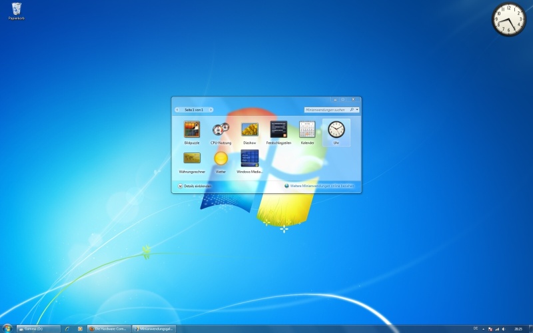This screenshot has height=333, width=533.
Task: Click the search magnifier icon in gadget gallery
Action: (x=352, y=110)
